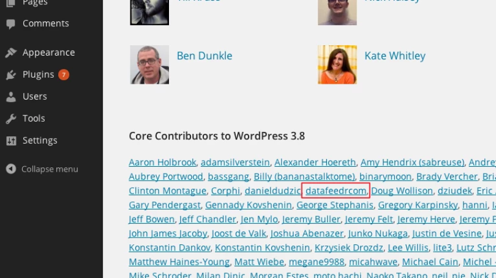The width and height of the screenshot is (496, 278).
Task: Open contributor Konstantin Dankov link
Action: click(169, 247)
